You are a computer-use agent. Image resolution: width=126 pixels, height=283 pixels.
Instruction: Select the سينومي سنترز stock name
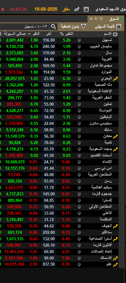pos(101,123)
